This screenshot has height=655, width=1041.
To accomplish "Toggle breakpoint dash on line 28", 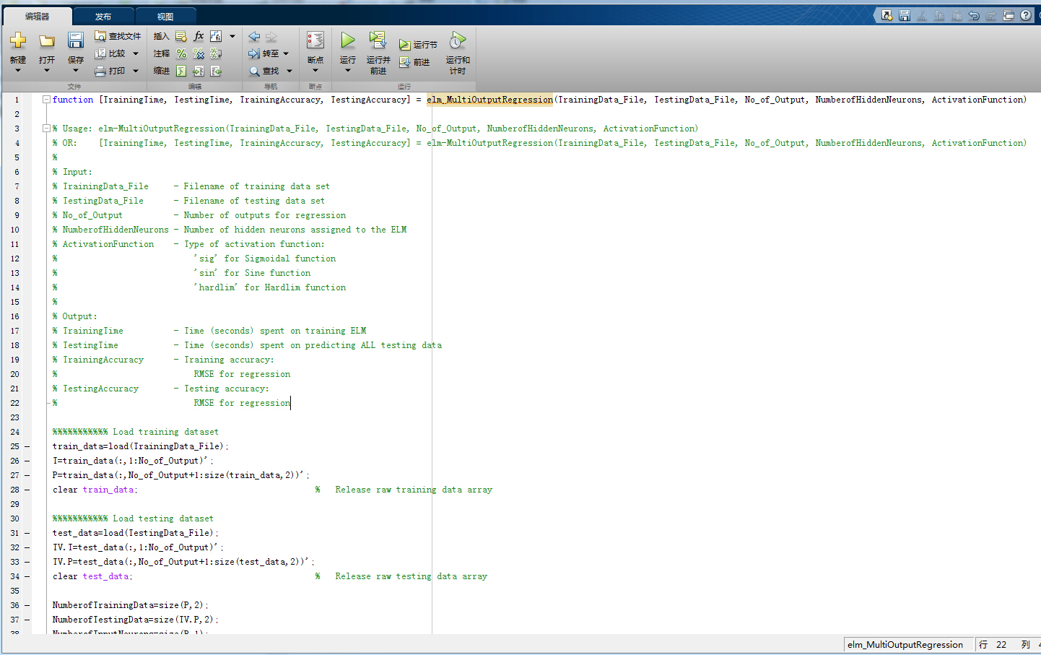I will [x=27, y=490].
